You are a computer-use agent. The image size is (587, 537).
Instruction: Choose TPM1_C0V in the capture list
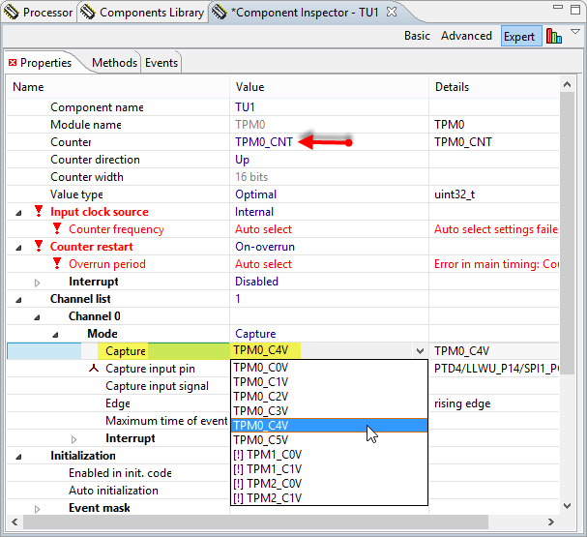pos(267,455)
